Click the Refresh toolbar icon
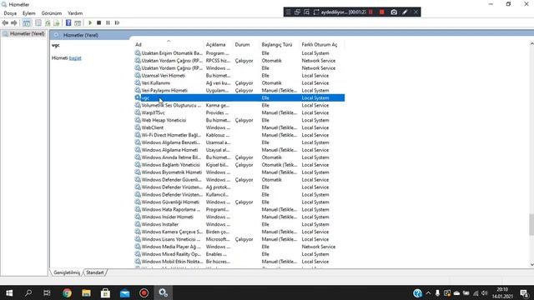 48,22
